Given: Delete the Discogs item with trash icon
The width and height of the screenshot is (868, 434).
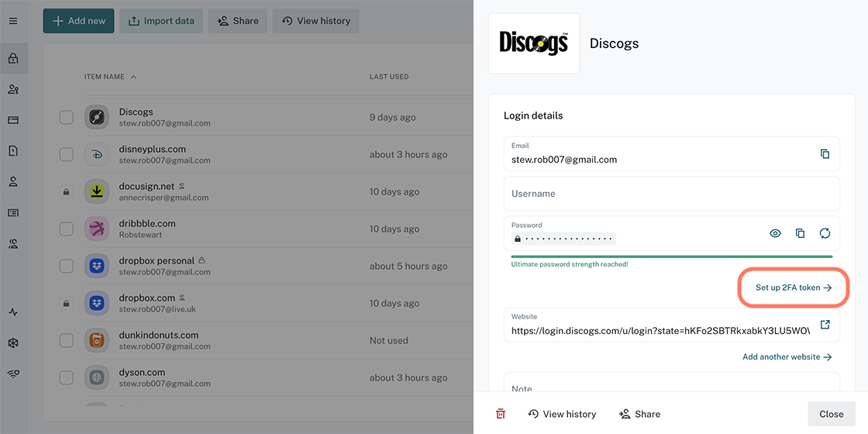Looking at the screenshot, I should [501, 414].
